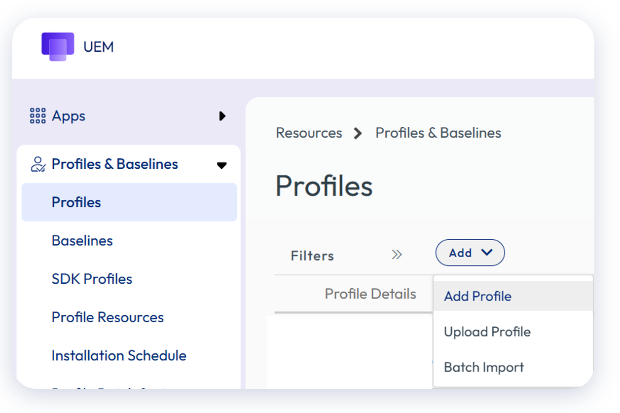620x413 pixels.
Task: Choose Upload Profile in the Add menu
Action: coord(487,332)
